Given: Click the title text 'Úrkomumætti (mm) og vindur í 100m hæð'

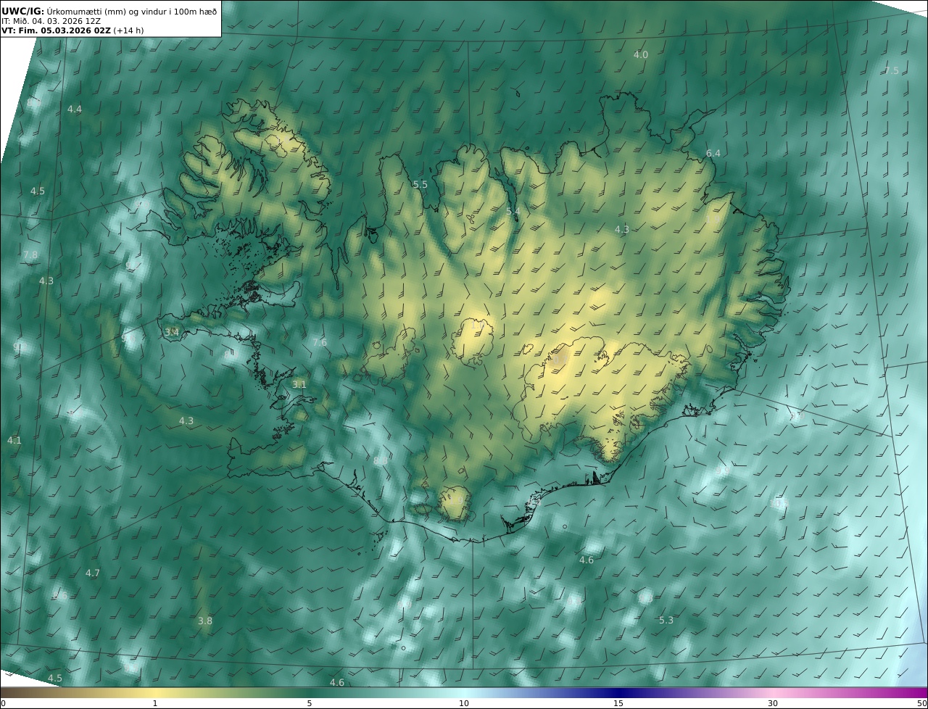Looking at the screenshot, I should tap(131, 11).
